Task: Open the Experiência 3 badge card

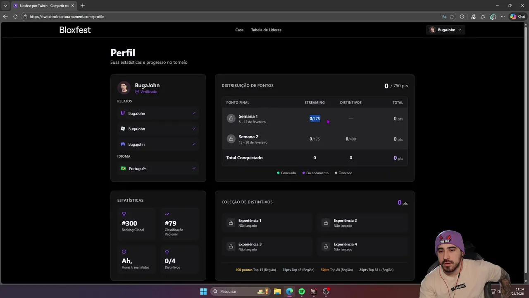Action: 267,247
